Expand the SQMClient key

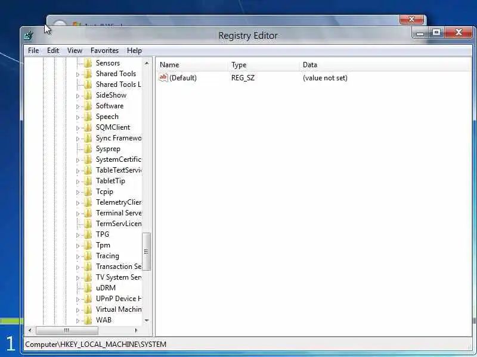click(78, 128)
